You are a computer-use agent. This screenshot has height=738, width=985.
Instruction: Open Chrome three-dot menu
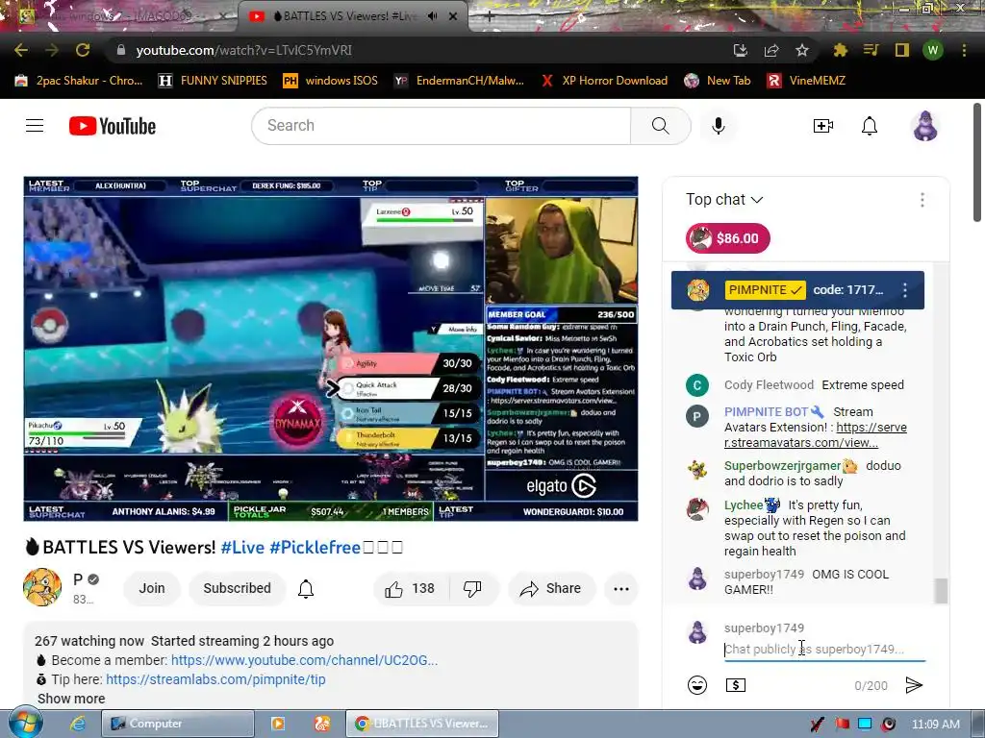964,50
